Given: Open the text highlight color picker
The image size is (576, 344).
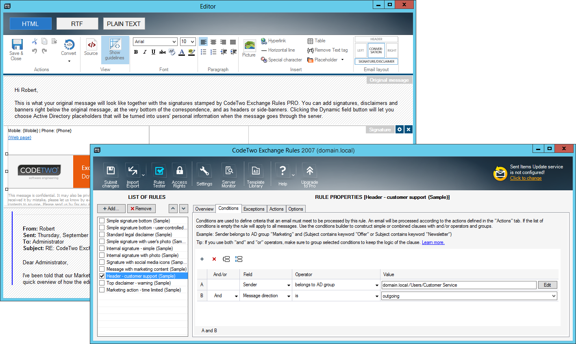Looking at the screenshot, I should [191, 52].
